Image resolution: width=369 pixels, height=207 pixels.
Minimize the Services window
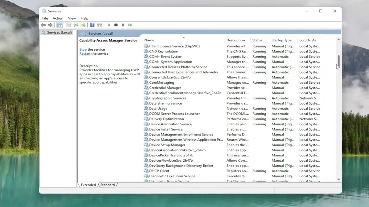tap(307, 11)
